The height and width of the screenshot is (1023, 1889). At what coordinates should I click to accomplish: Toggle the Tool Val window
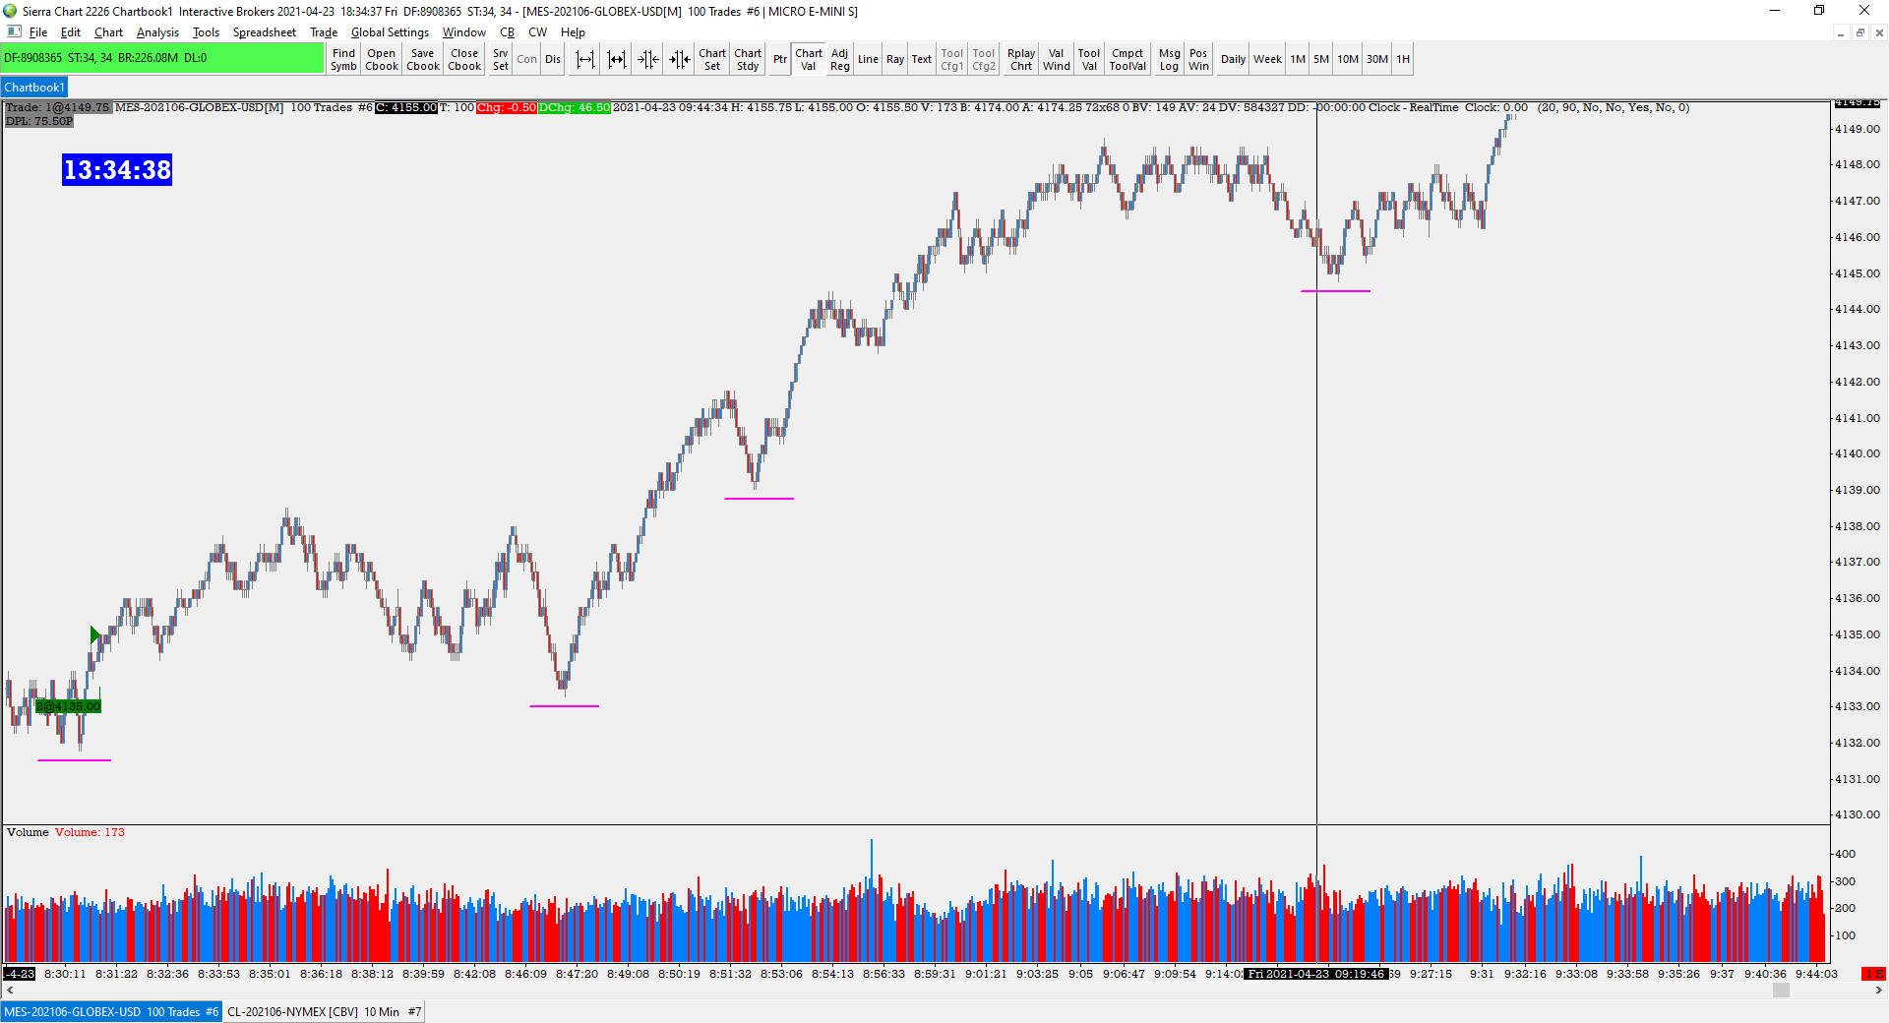point(1089,60)
